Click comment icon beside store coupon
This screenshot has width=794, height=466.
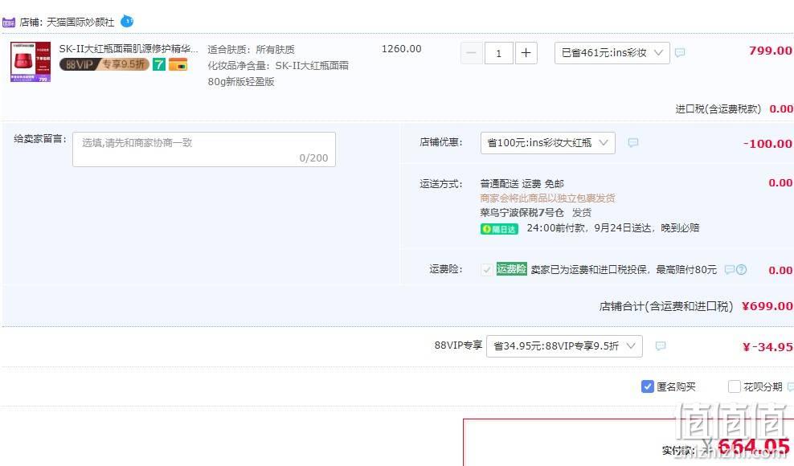[x=633, y=143]
